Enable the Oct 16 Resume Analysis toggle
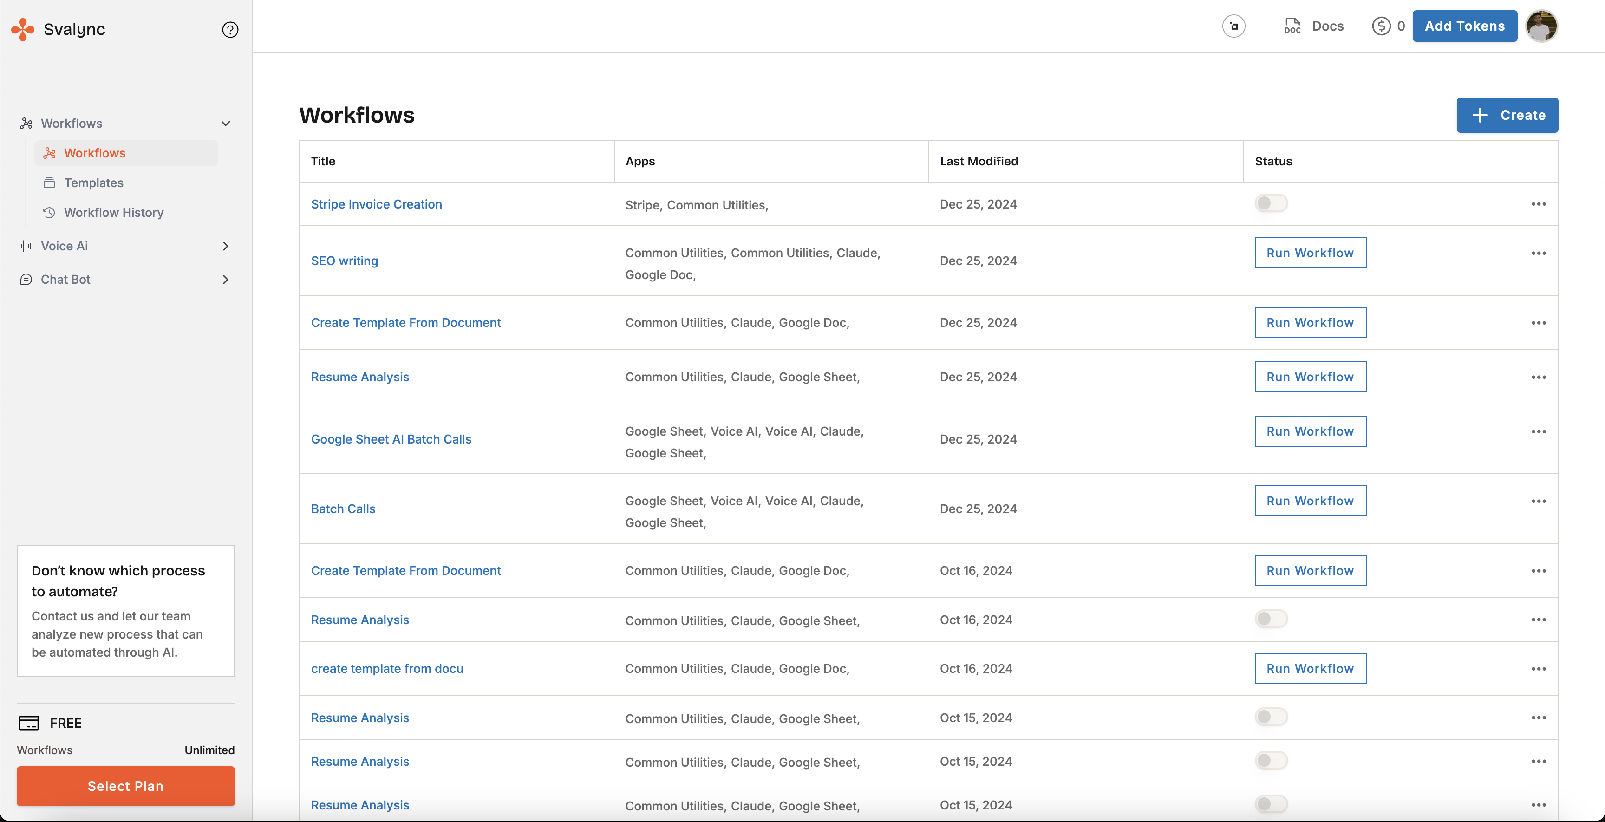Screen dimensions: 1605x822 tap(1271, 619)
